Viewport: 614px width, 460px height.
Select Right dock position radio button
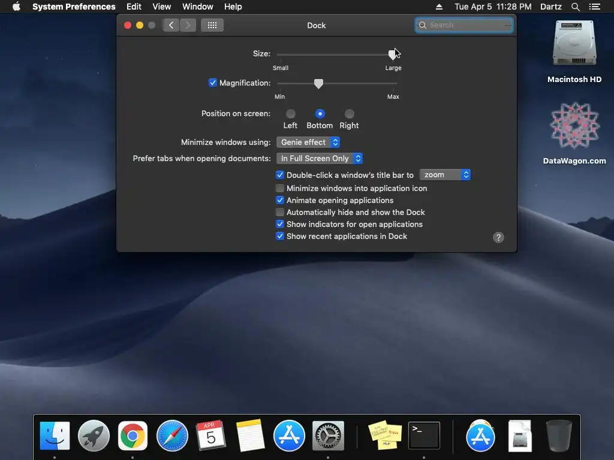(350, 114)
